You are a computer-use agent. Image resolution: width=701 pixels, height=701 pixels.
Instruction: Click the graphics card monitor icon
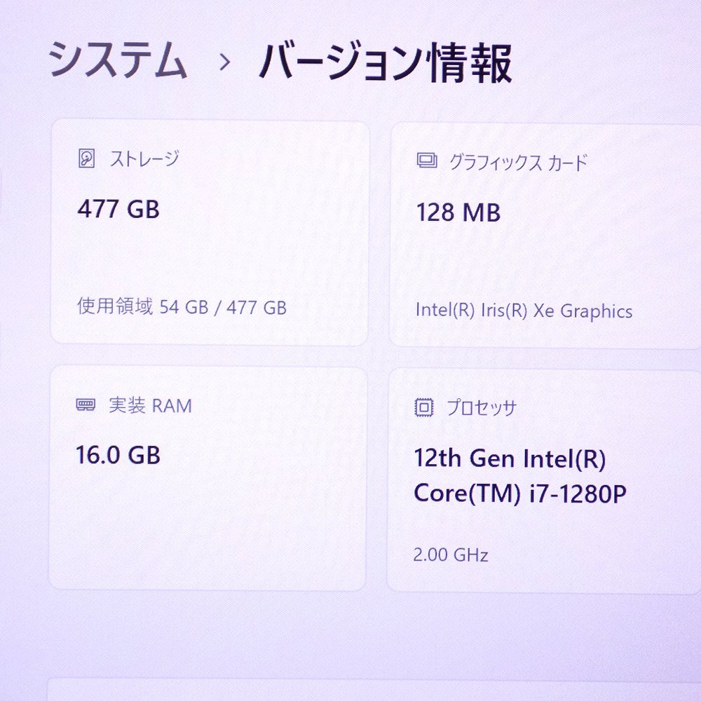[426, 162]
